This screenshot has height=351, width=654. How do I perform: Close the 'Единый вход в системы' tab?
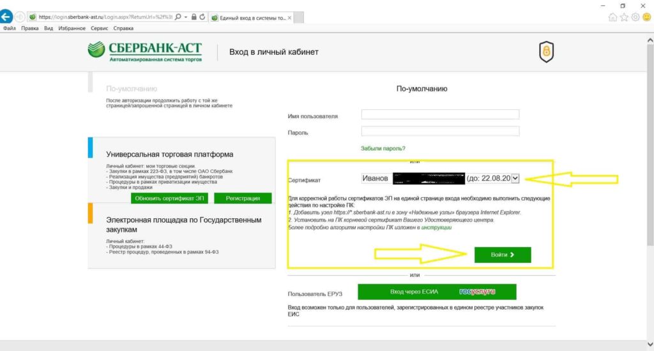click(x=289, y=17)
